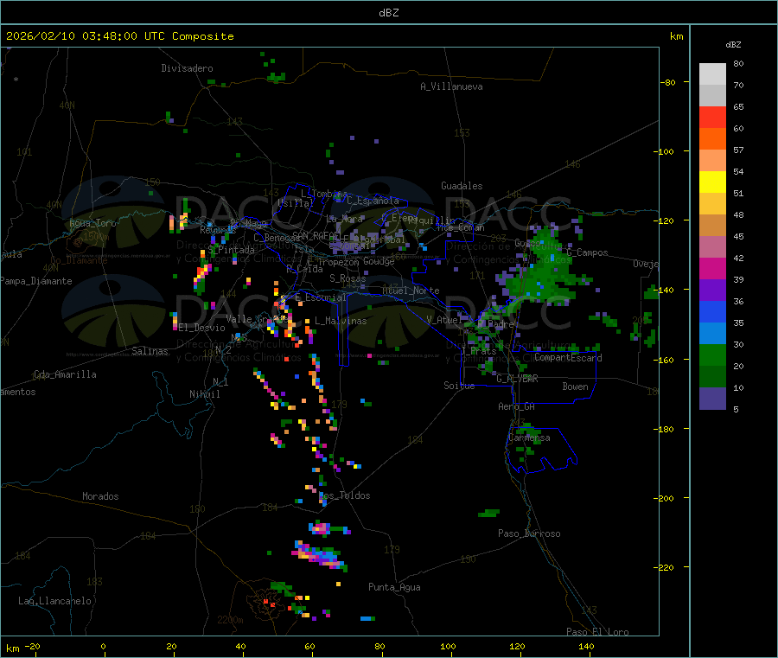Click the dark green 10 dBZ swatch

tap(712, 377)
